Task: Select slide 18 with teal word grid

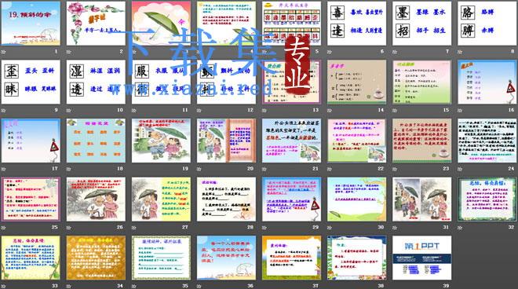Action: click(x=96, y=141)
